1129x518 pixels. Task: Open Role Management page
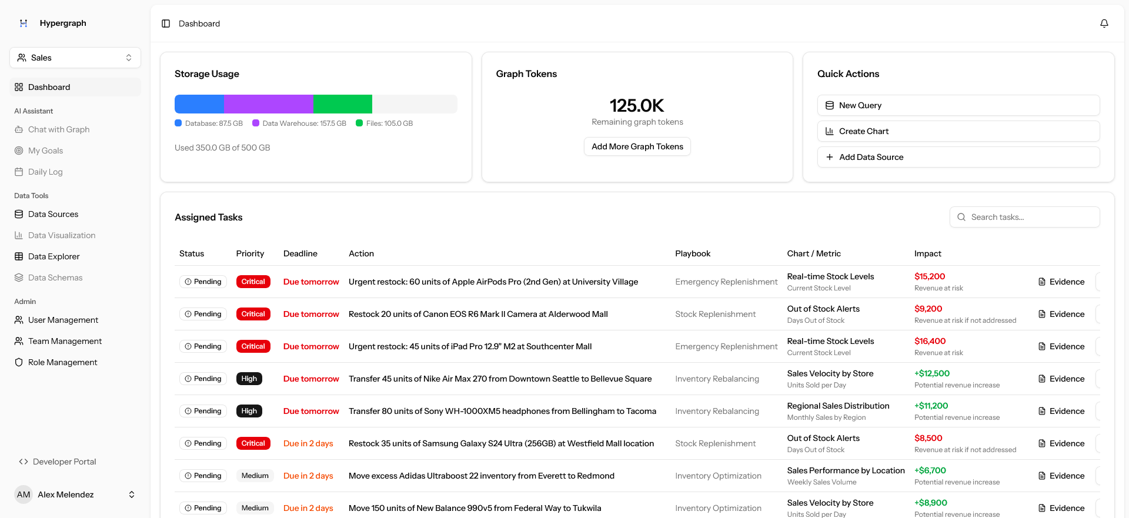(x=62, y=362)
